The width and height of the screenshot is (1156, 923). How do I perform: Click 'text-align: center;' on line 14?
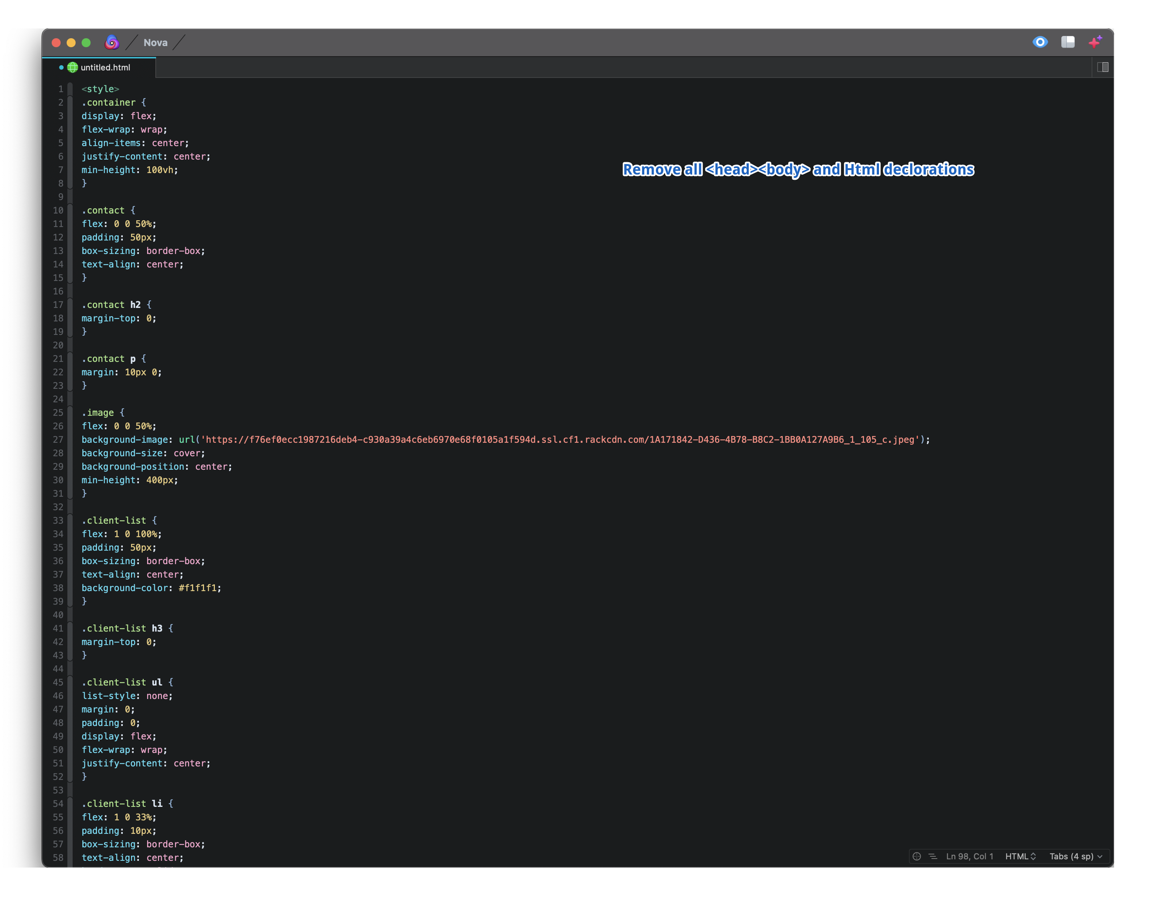(x=133, y=264)
